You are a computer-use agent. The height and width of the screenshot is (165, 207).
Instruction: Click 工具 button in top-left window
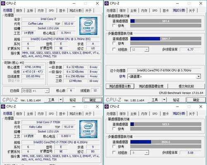51,100
